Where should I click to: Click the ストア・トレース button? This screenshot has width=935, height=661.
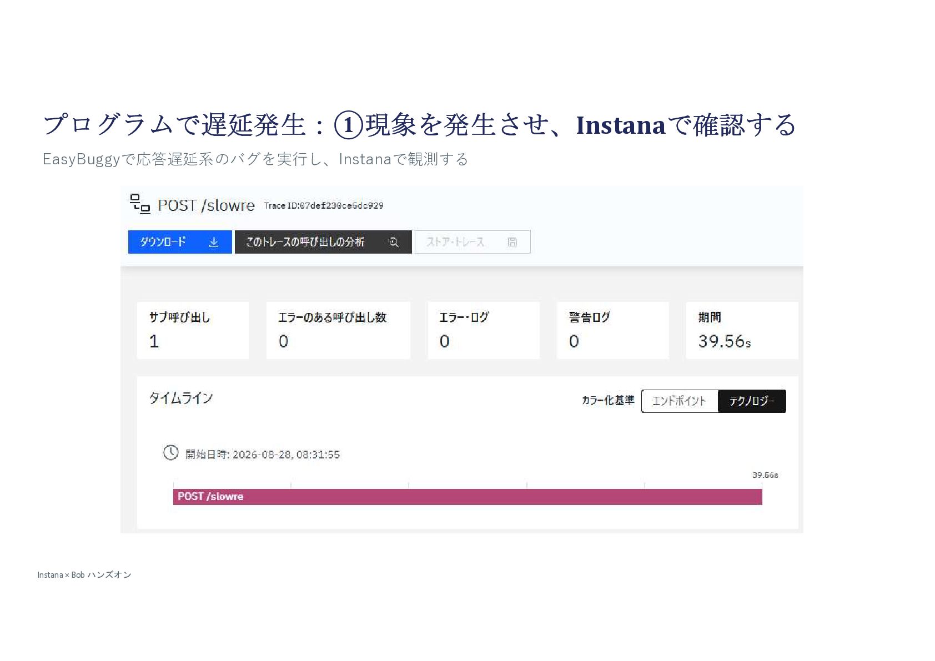[x=472, y=242]
